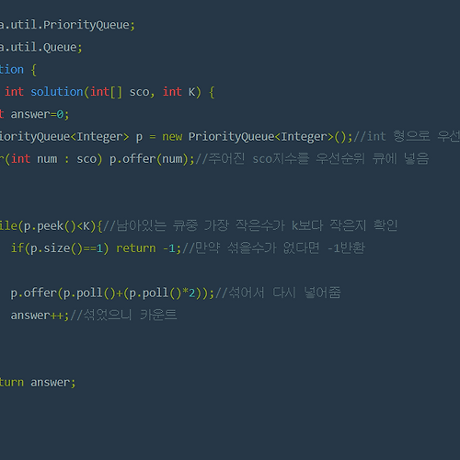Click the final return answer line

38,383
